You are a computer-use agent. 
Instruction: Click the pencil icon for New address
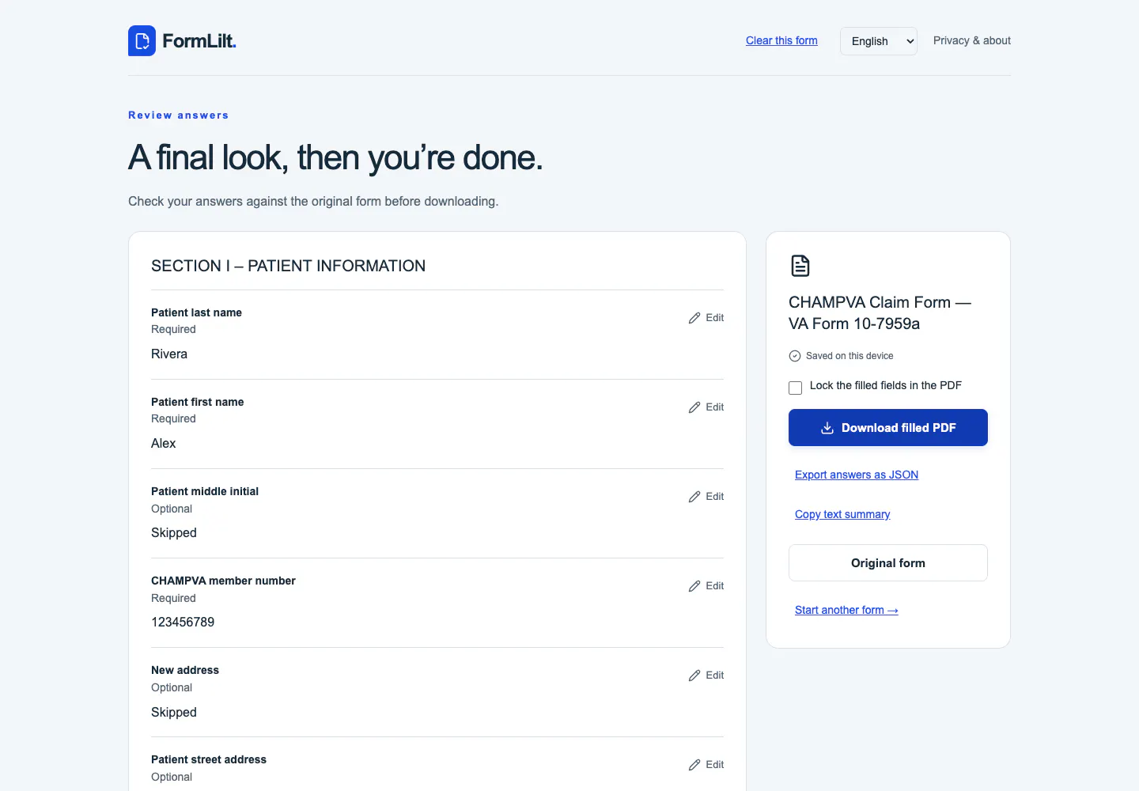coord(694,676)
